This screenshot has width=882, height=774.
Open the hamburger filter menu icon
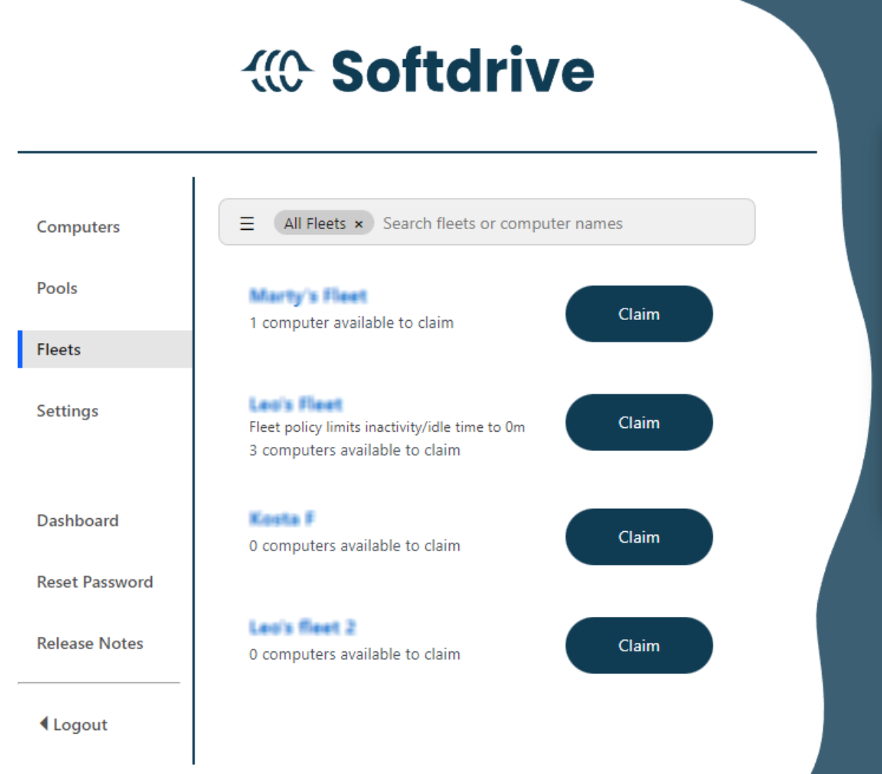click(247, 223)
